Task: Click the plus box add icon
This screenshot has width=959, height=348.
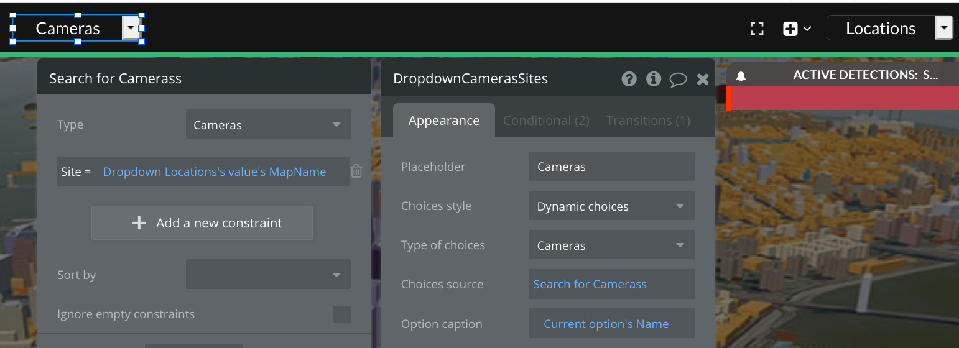Action: click(790, 29)
